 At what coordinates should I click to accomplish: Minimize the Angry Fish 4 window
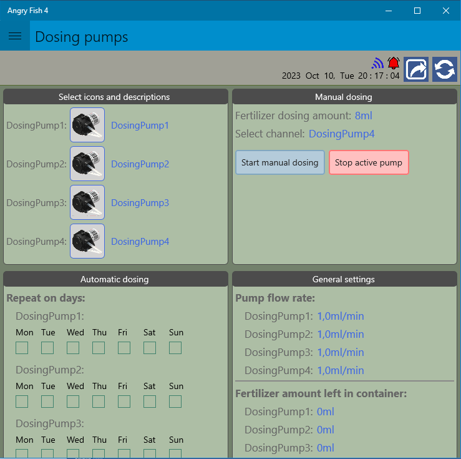[x=389, y=11]
